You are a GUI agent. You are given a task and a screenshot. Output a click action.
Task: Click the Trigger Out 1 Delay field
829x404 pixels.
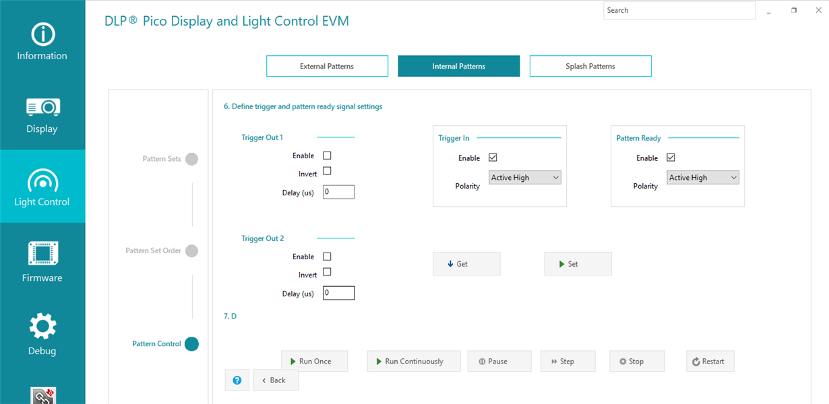338,192
